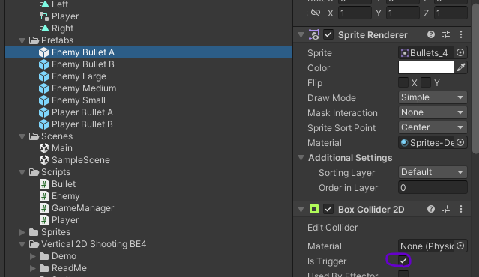Viewport: 479px width, 277px height.
Task: Select the Enemy Medium prefab name
Action: [84, 88]
